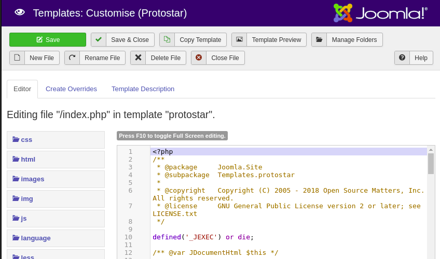The image size is (440, 259).
Task: Expand the images folder
Action: [x=32, y=179]
